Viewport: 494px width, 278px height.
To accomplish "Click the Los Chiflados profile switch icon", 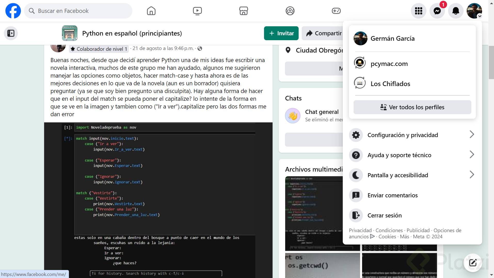I will point(360,83).
